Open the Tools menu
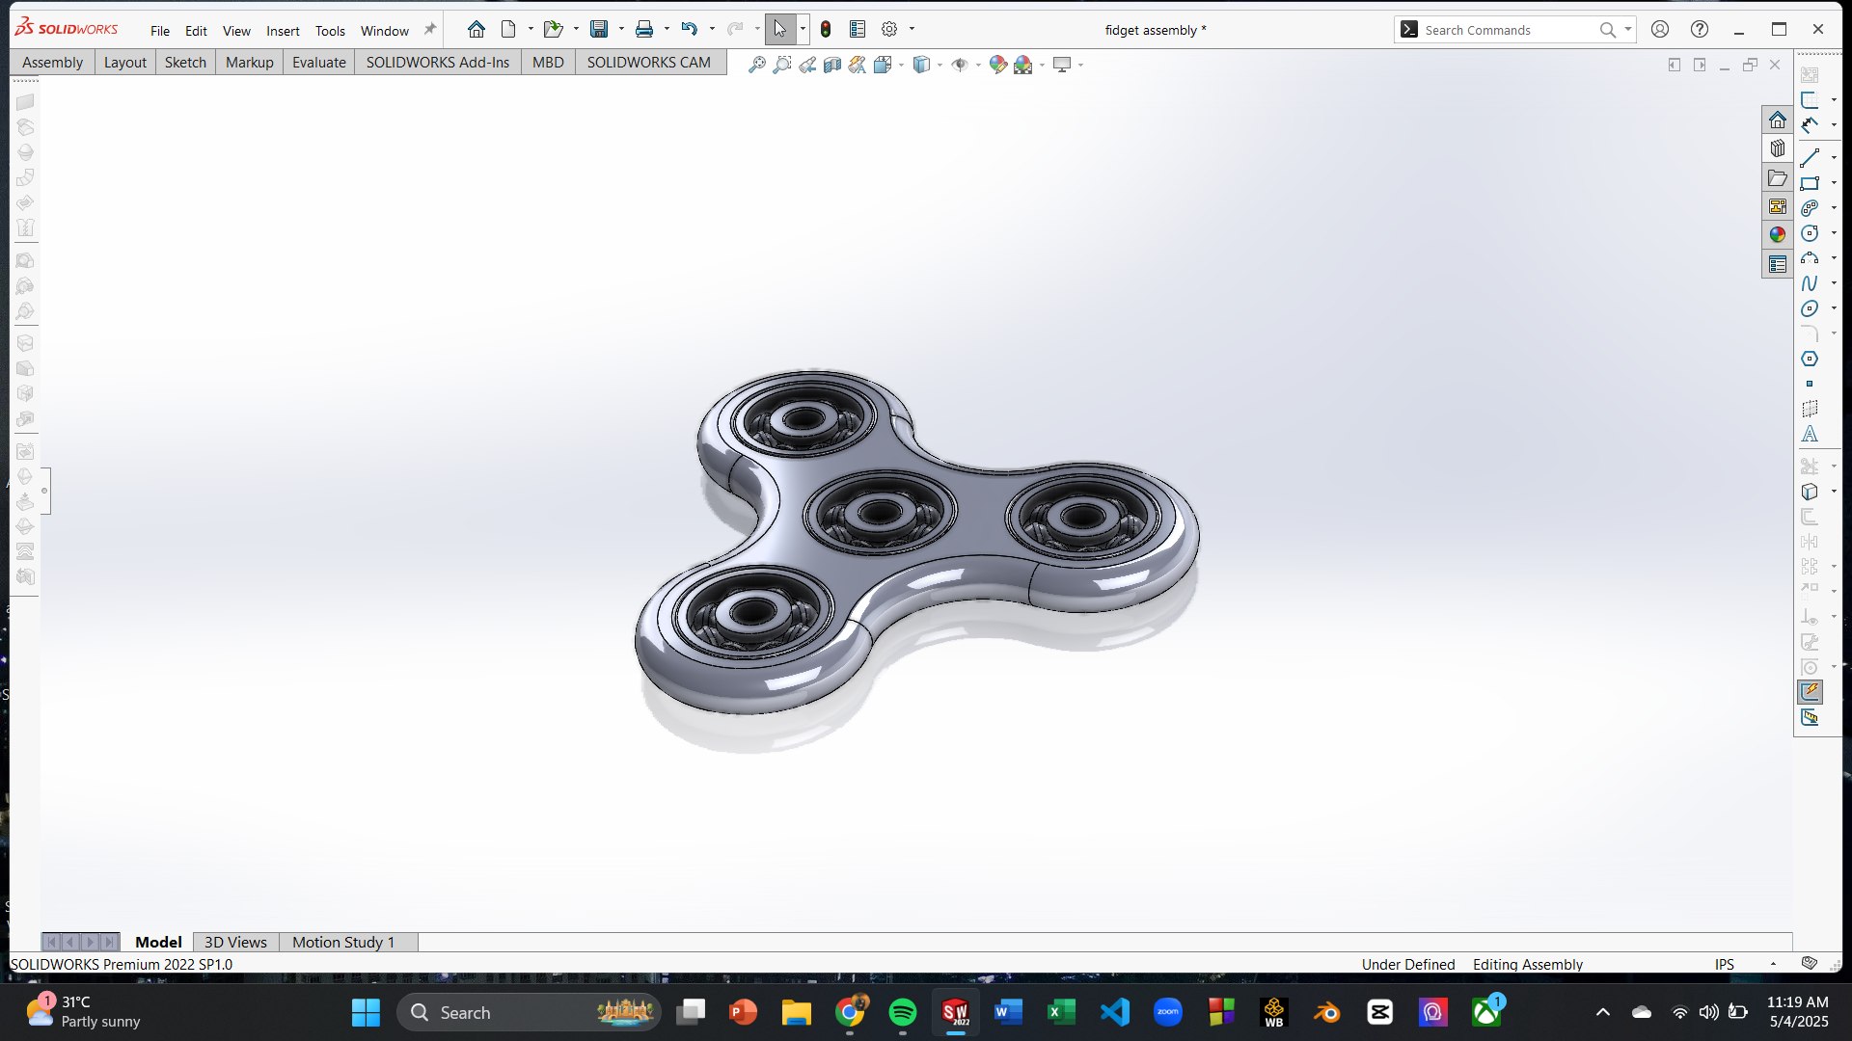This screenshot has width=1852, height=1041. point(330,31)
